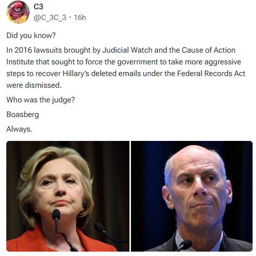Click the word 'Boasberg' in post
256x256 pixels.
(23, 115)
